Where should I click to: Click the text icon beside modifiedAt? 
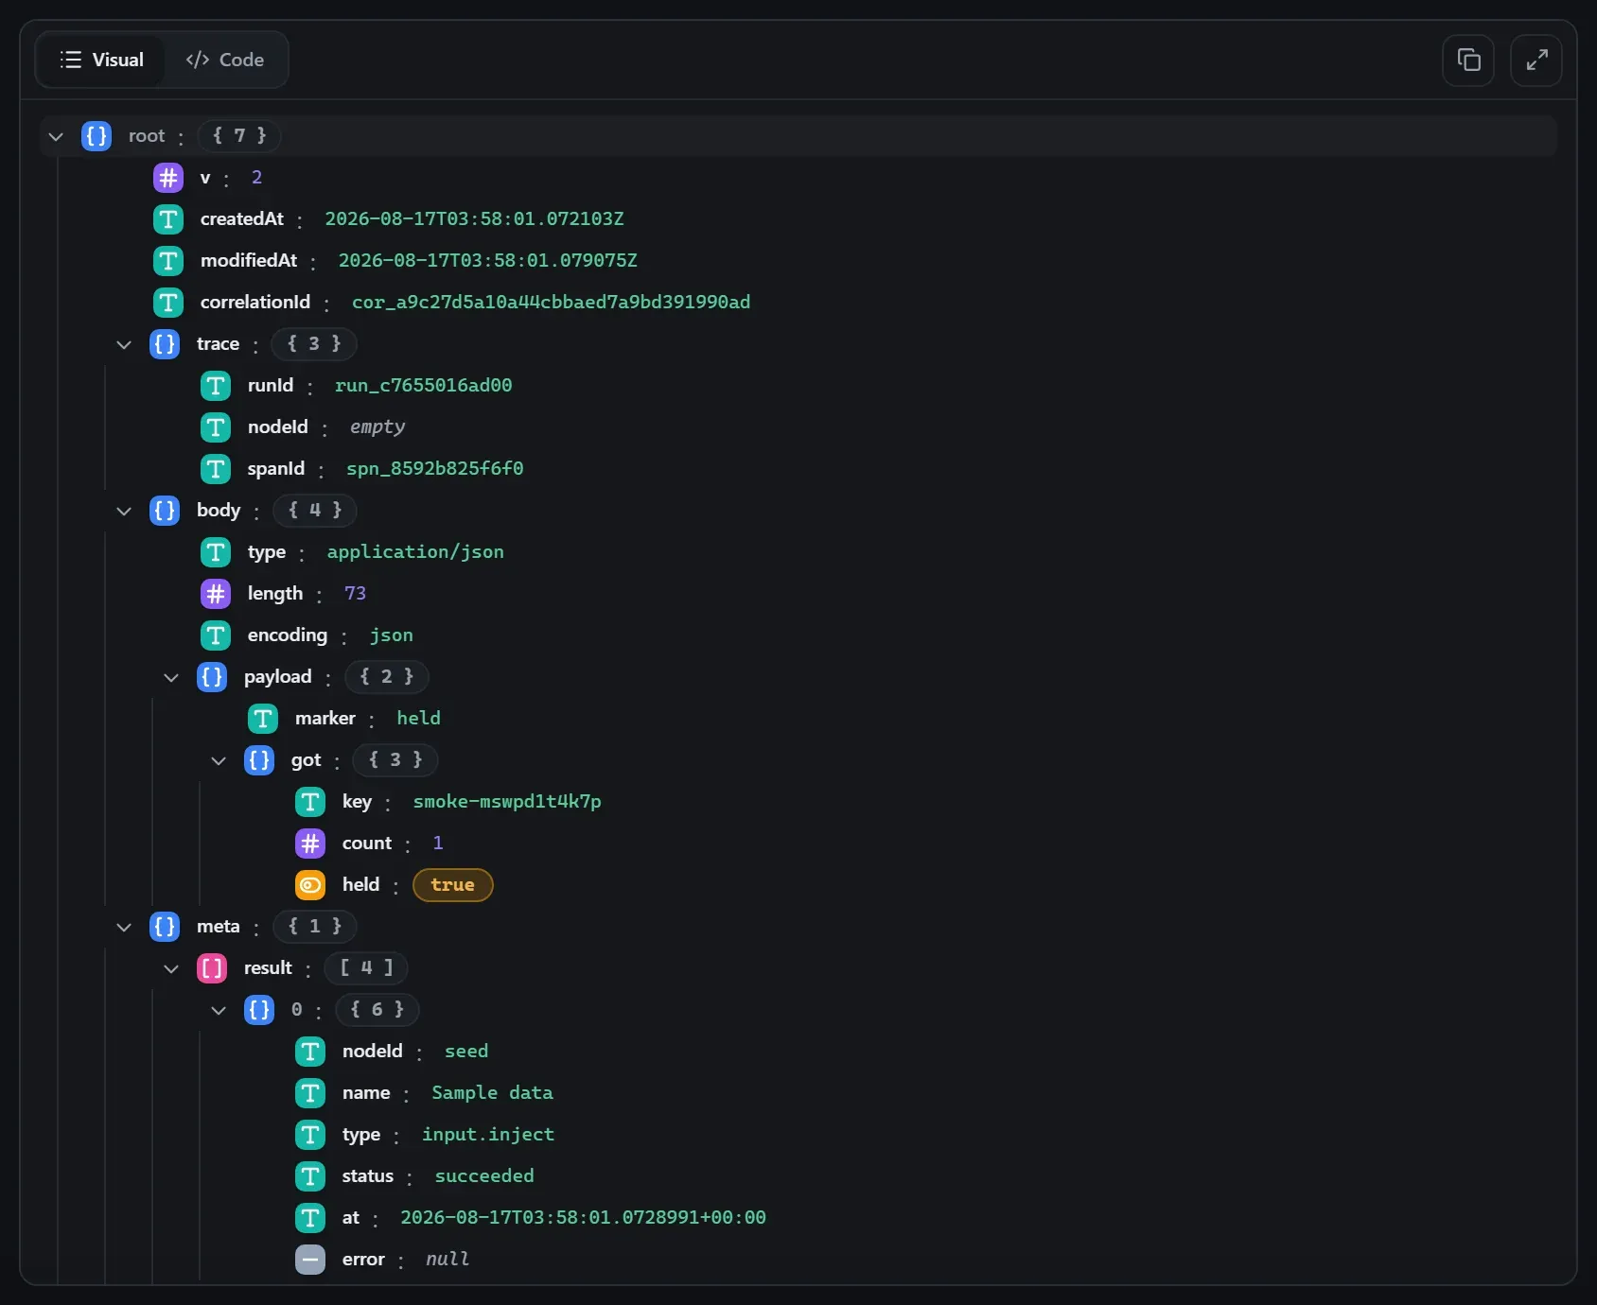(x=168, y=261)
